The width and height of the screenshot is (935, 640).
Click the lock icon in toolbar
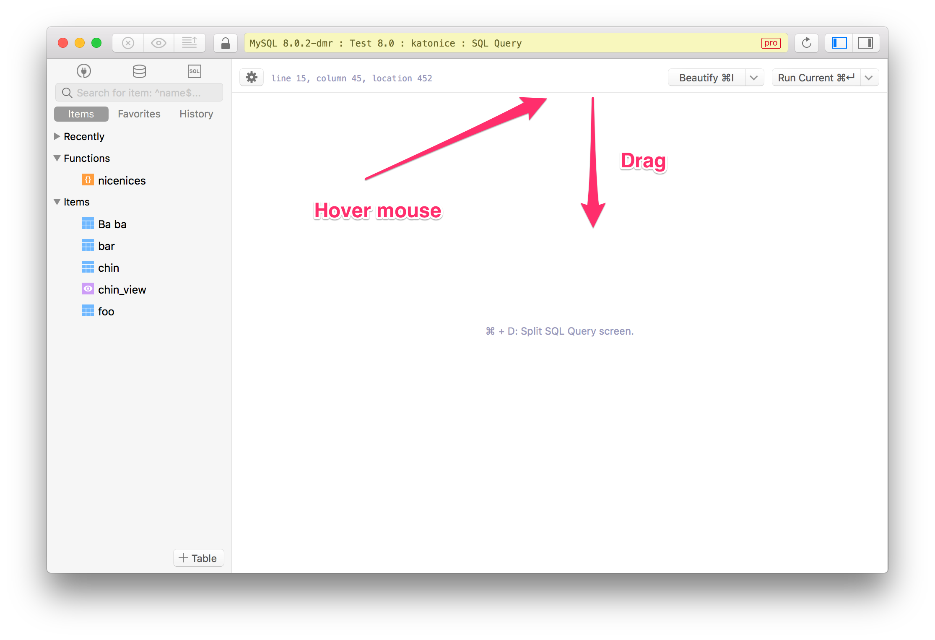225,43
